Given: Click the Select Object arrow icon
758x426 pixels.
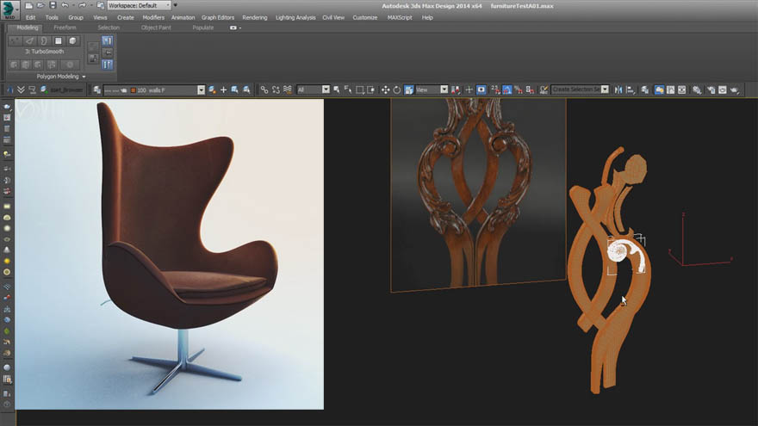Looking at the screenshot, I should 337,90.
